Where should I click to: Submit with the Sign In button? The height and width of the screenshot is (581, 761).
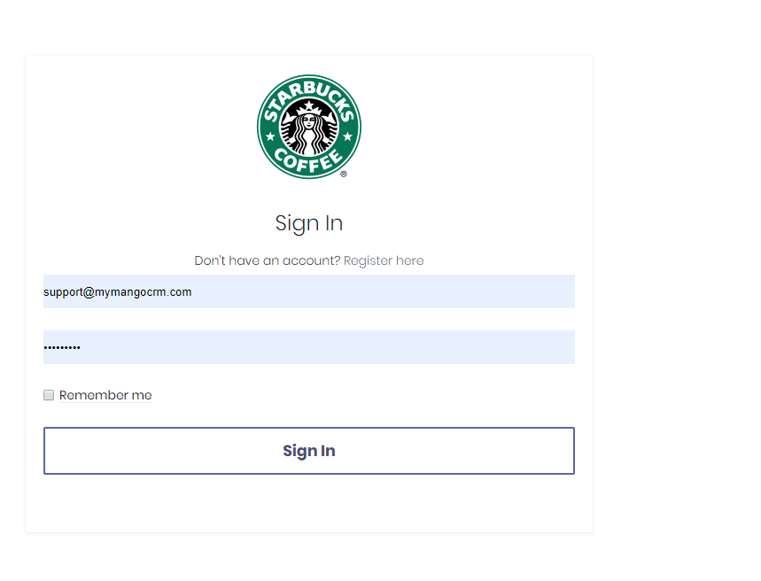tap(309, 451)
